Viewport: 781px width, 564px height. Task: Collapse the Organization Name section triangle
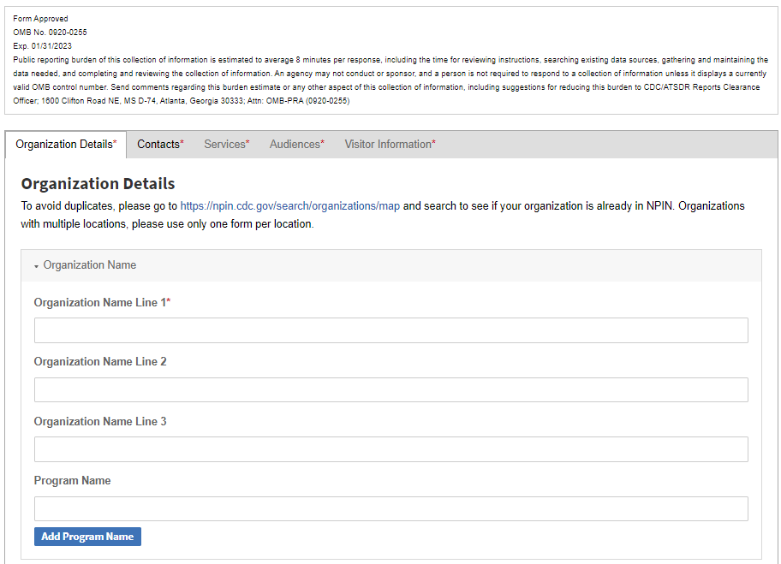pos(36,266)
